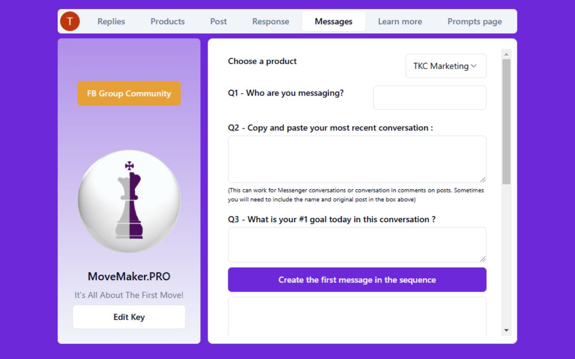Viewport: 575px width, 359px height.
Task: Click the scroll-down arrow on the form panel
Action: click(x=506, y=330)
